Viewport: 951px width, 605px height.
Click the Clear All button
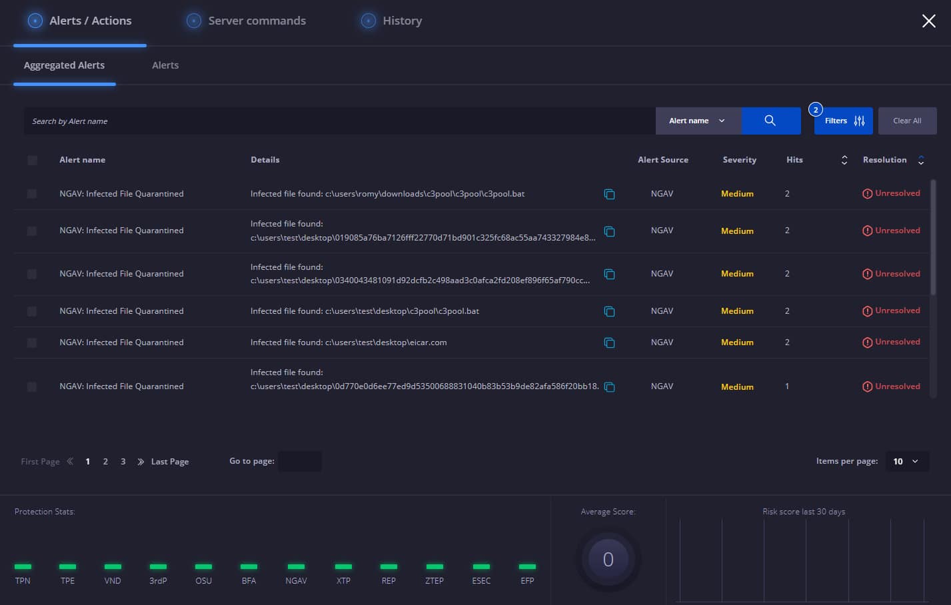pos(907,121)
